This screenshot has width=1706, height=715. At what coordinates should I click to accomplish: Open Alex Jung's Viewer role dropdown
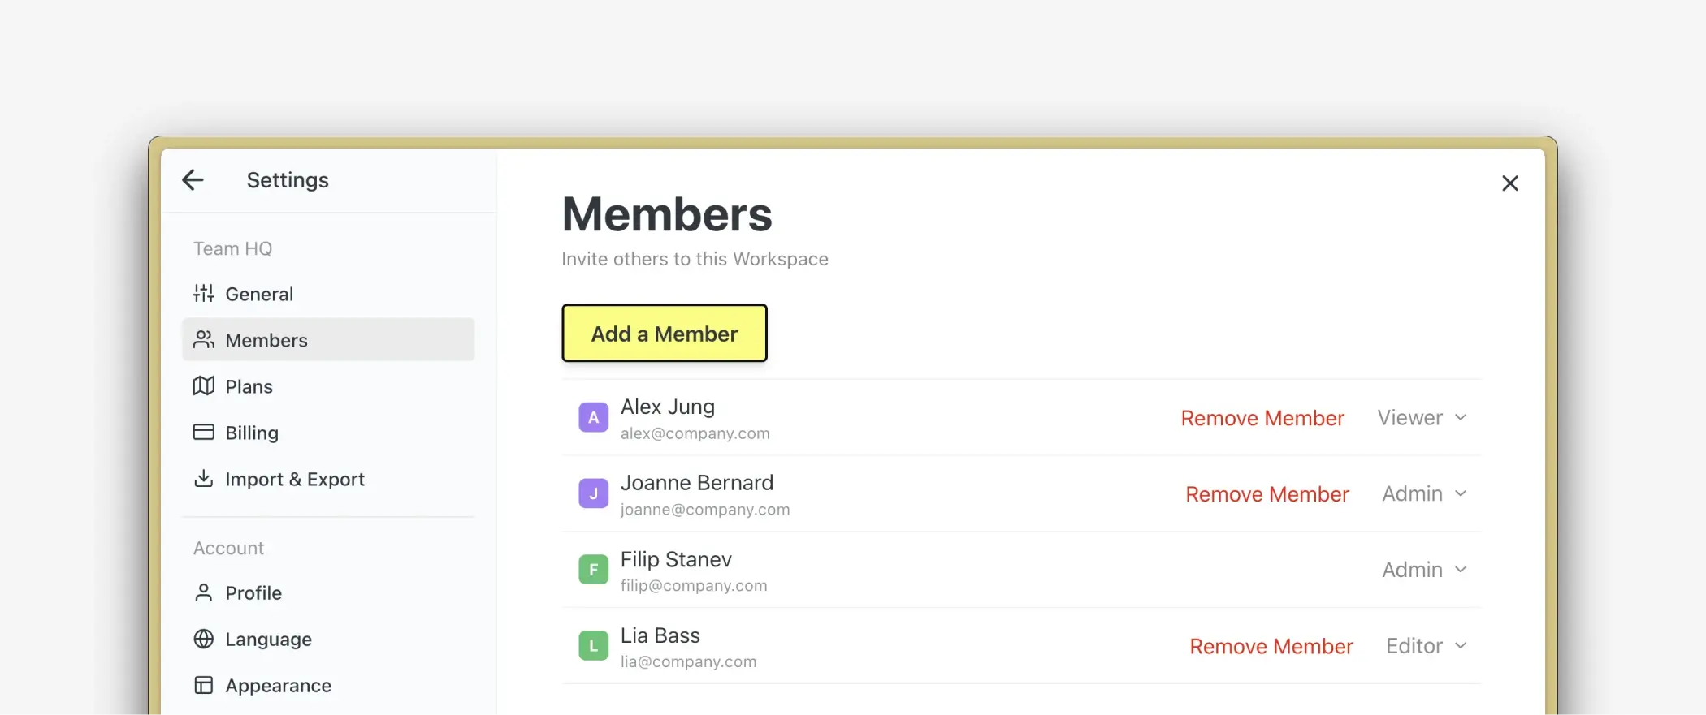pyautogui.click(x=1422, y=418)
